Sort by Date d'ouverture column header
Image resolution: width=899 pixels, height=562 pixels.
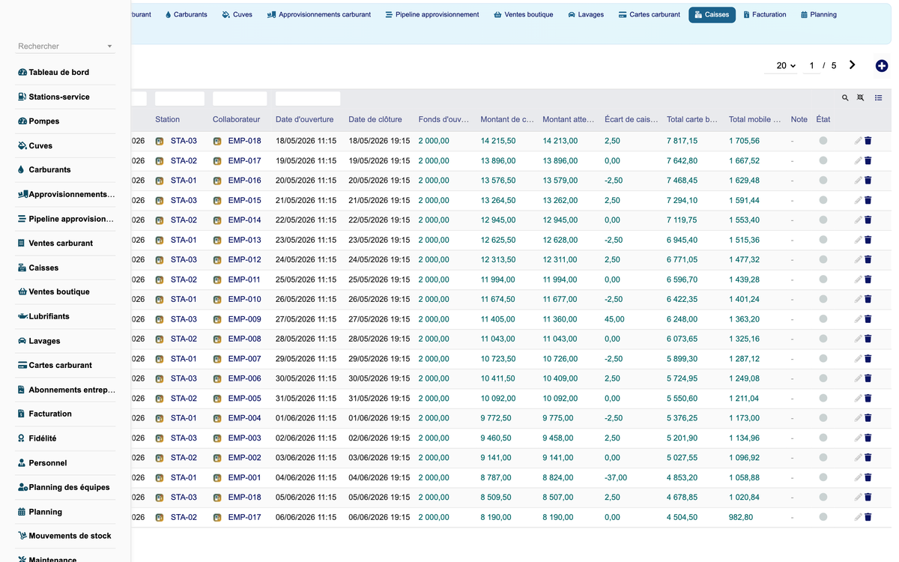tap(305, 119)
